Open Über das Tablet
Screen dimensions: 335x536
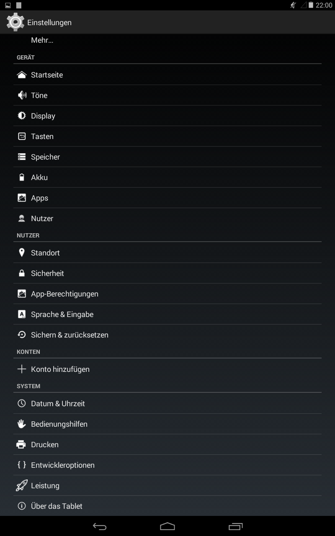(x=167, y=506)
